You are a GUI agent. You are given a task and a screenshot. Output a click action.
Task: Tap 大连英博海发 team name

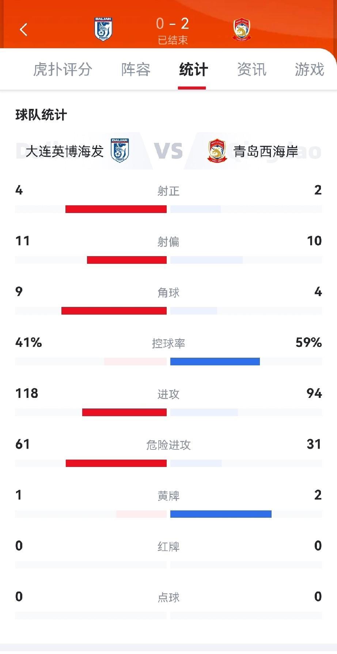65,151
